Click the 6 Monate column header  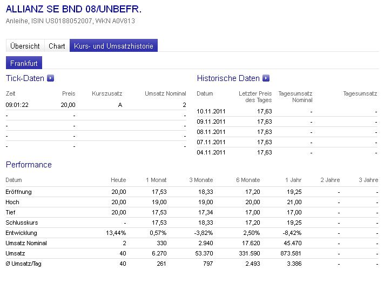[248, 180]
